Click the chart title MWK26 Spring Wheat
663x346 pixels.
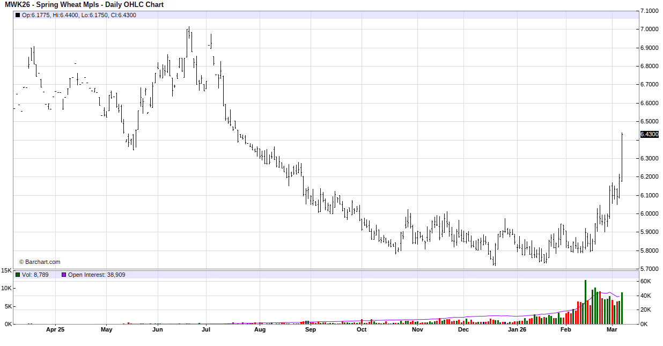point(83,5)
